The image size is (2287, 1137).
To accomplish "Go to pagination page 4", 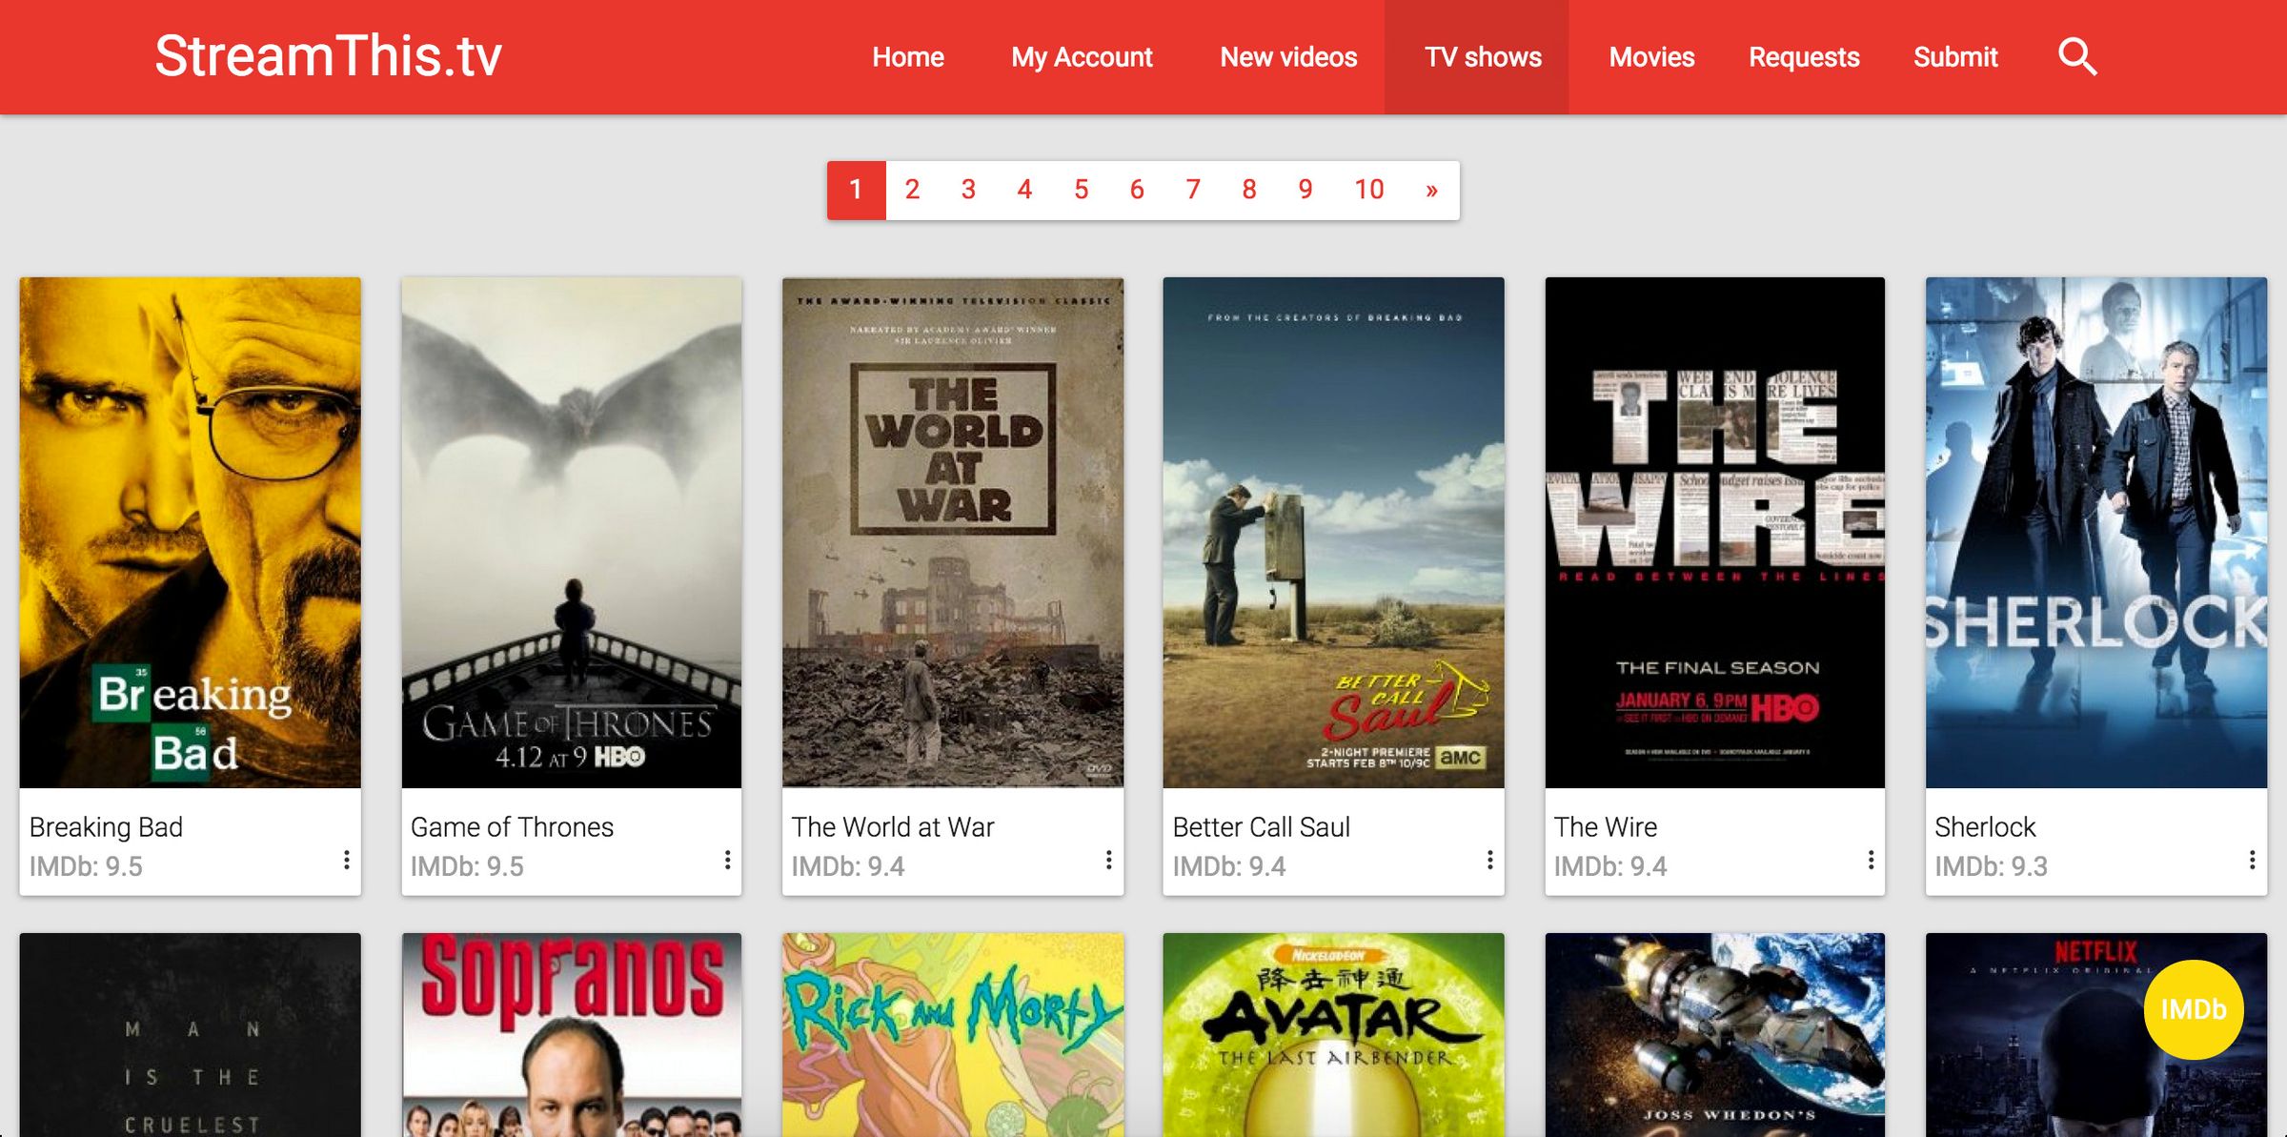I will click(x=1024, y=190).
